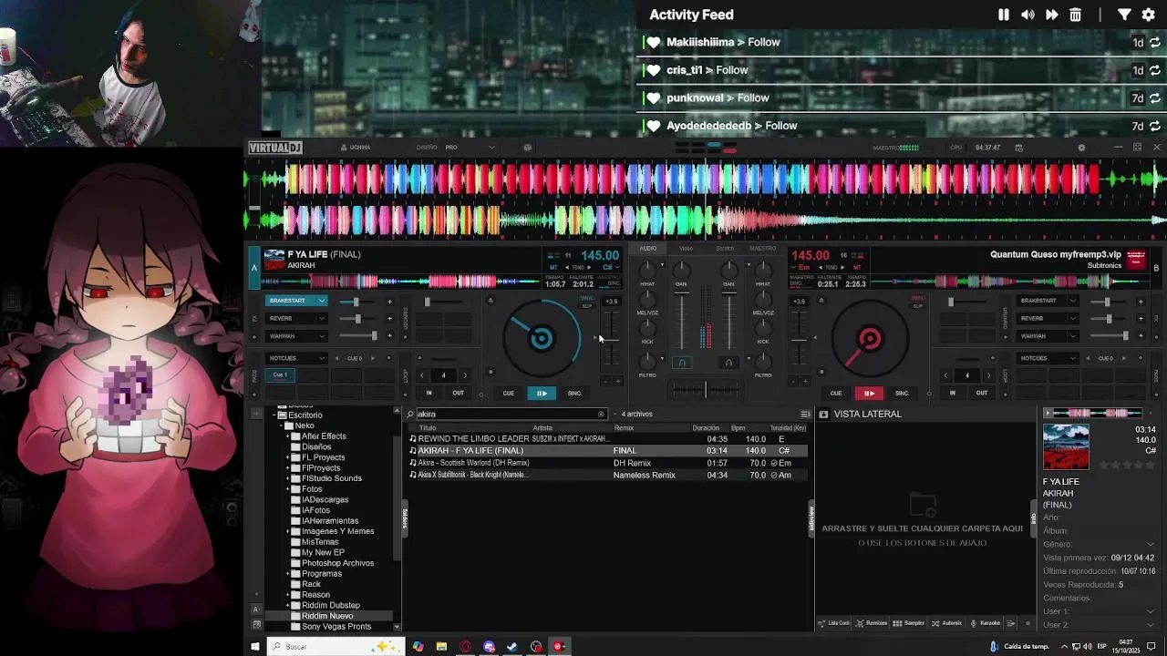Set loop IN point on deck A
The height and width of the screenshot is (656, 1167).
pos(429,394)
